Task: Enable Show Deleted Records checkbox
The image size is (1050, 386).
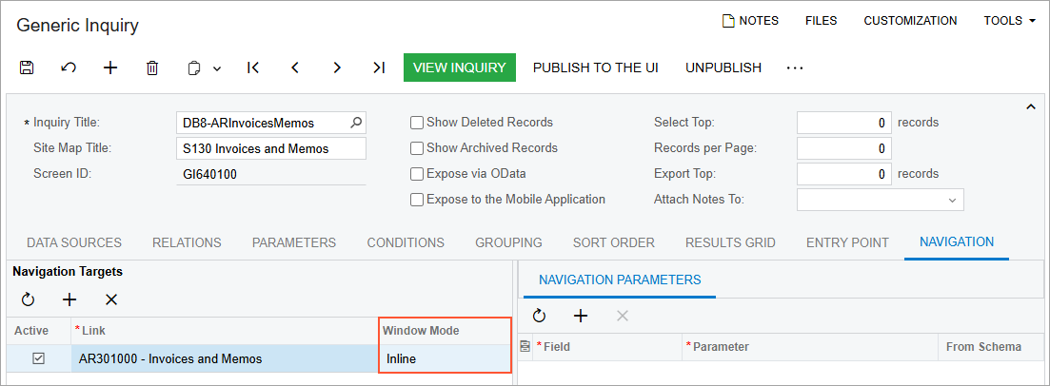Action: (x=417, y=123)
